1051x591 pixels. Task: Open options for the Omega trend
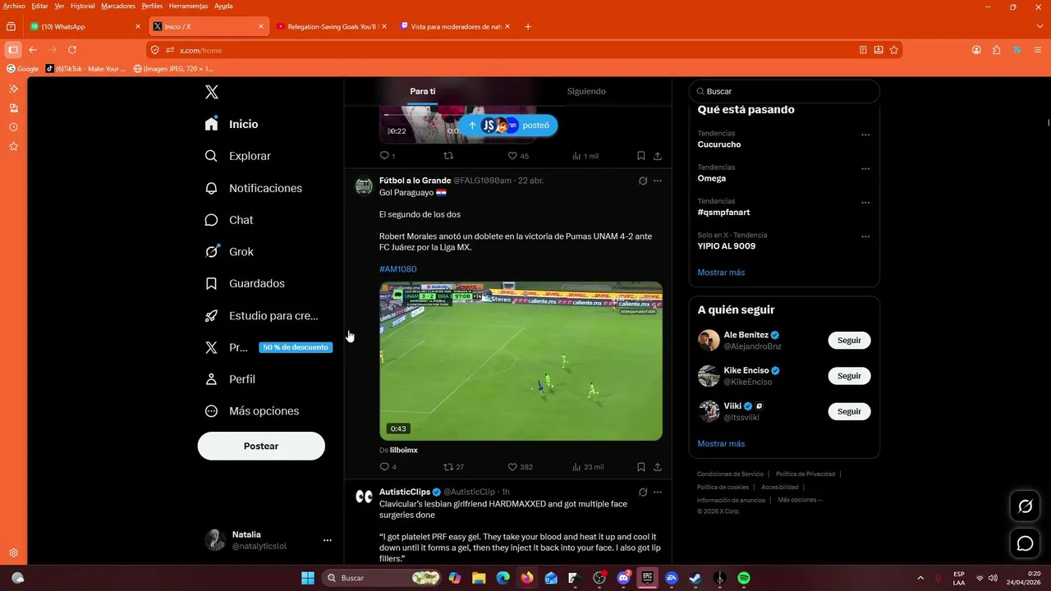(865, 169)
